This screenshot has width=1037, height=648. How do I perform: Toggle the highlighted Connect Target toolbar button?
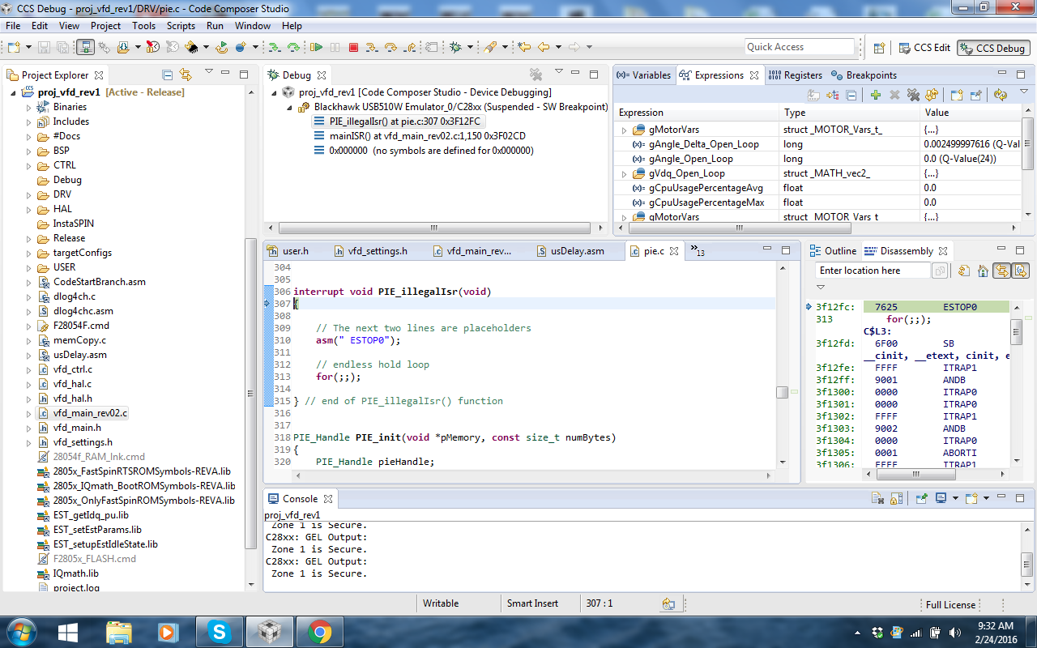coord(86,48)
